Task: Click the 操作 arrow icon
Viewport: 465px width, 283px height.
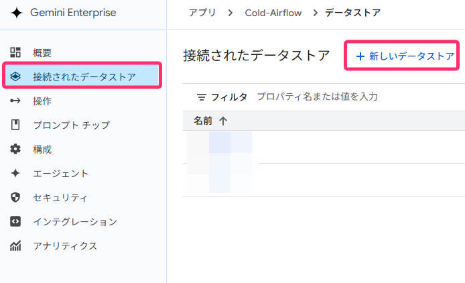Action: click(x=15, y=101)
